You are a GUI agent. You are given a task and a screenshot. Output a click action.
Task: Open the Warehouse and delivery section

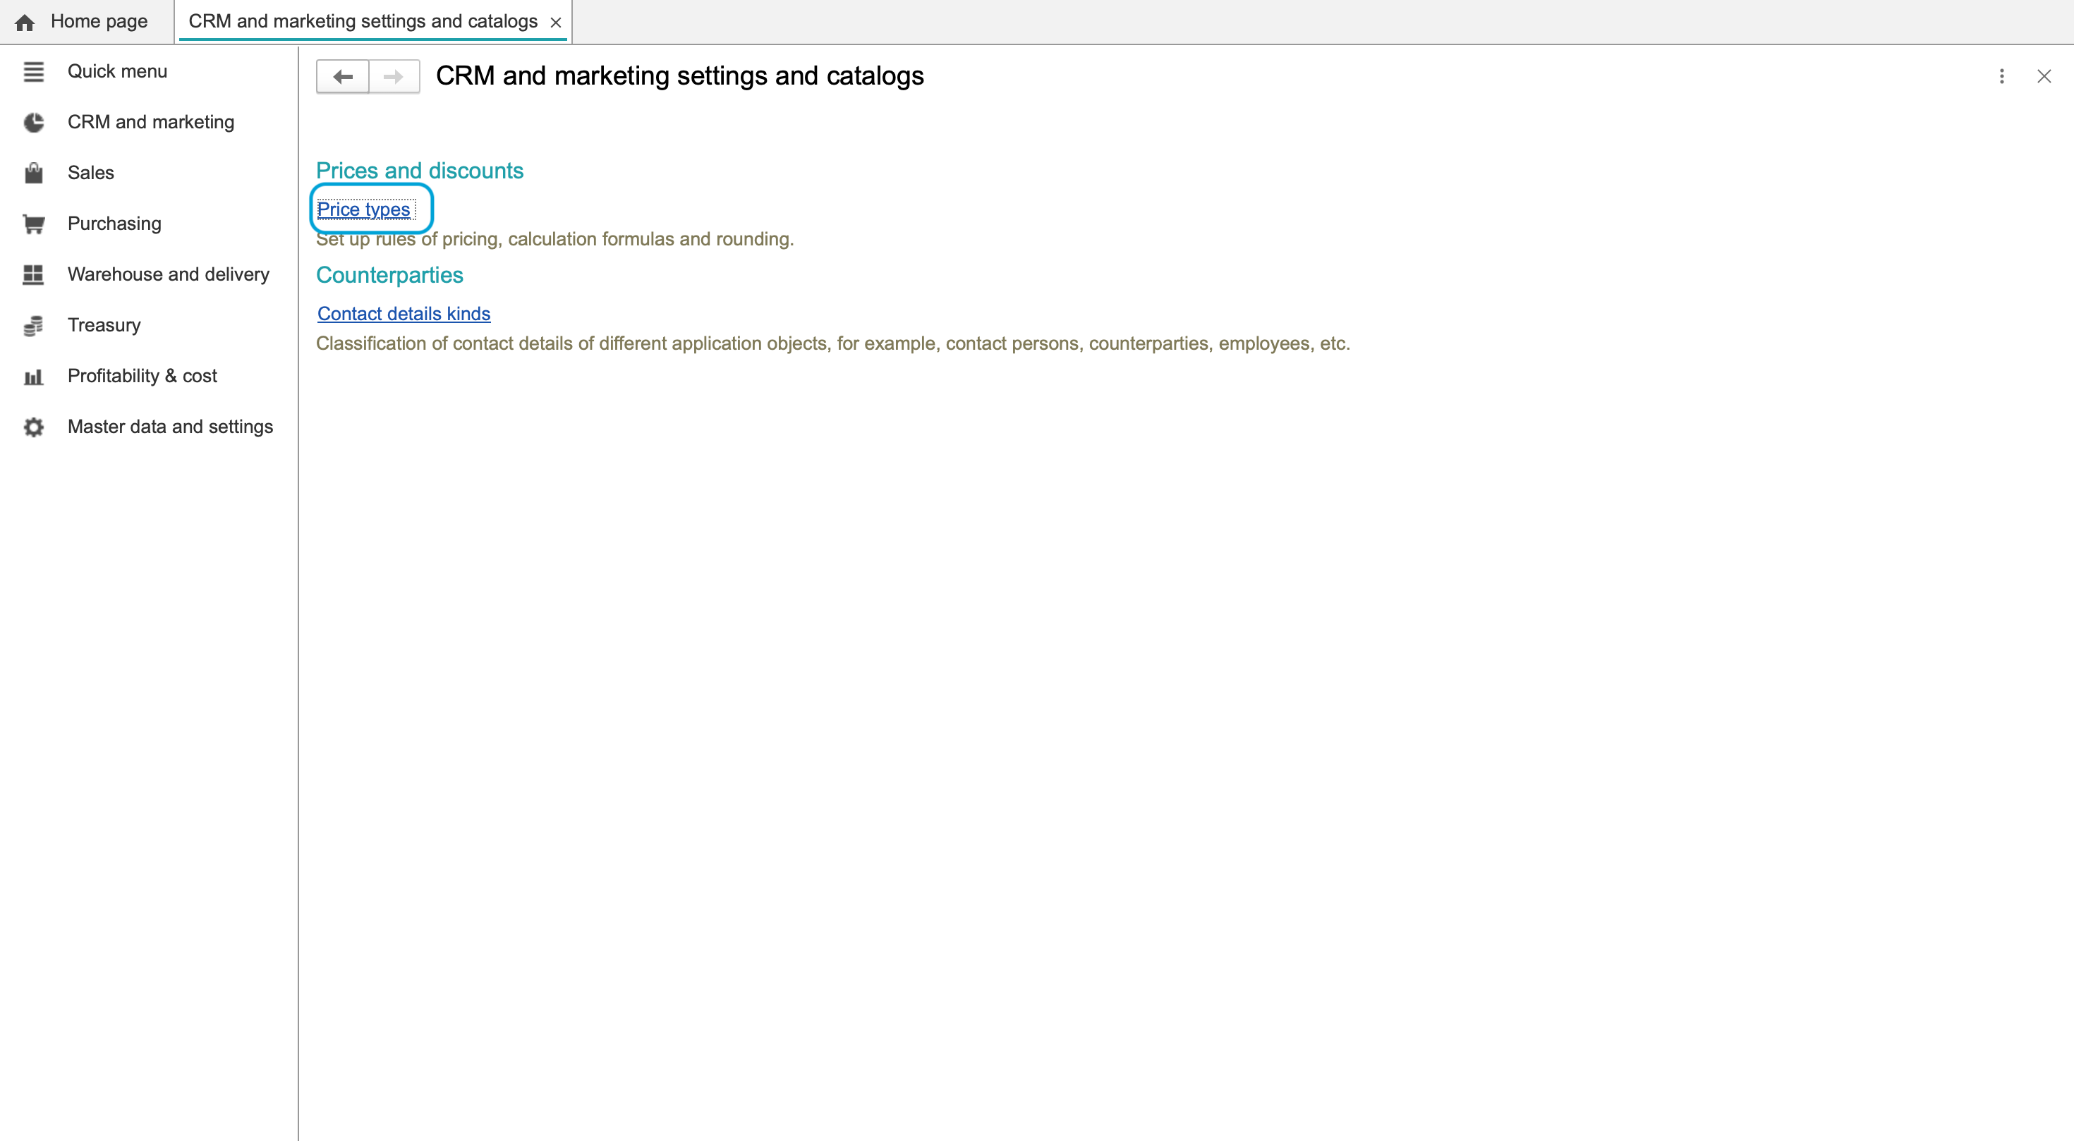(169, 274)
